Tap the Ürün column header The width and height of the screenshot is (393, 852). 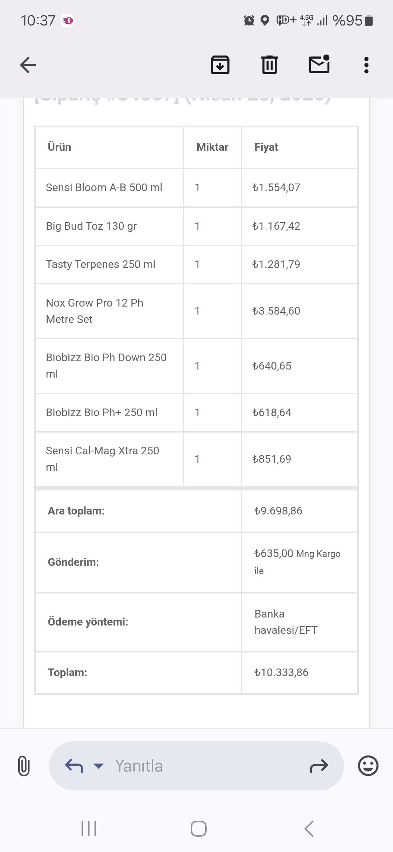[60, 147]
